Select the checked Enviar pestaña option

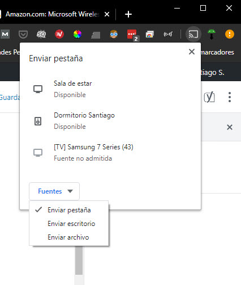coord(69,210)
